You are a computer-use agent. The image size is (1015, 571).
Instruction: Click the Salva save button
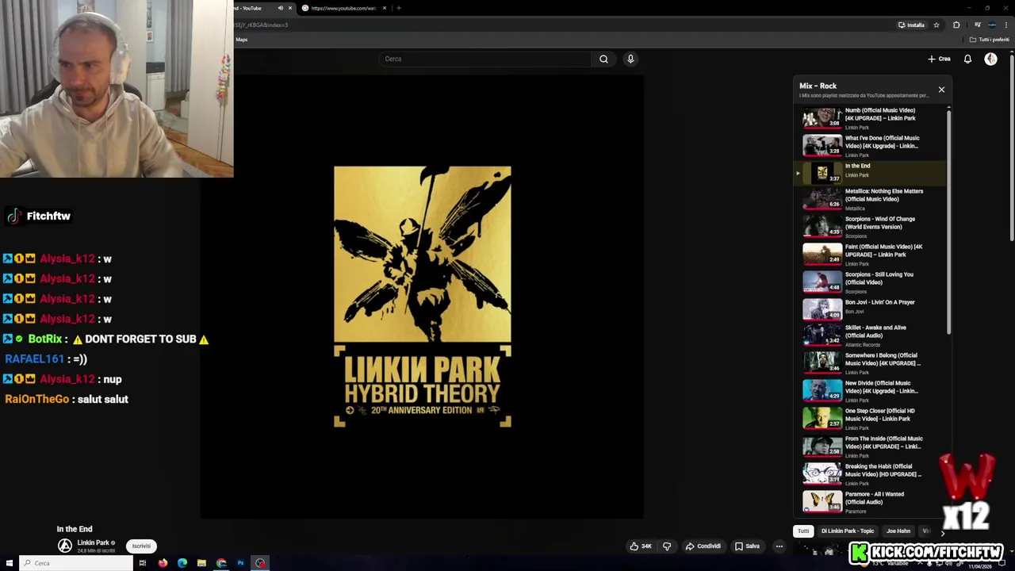click(x=747, y=546)
